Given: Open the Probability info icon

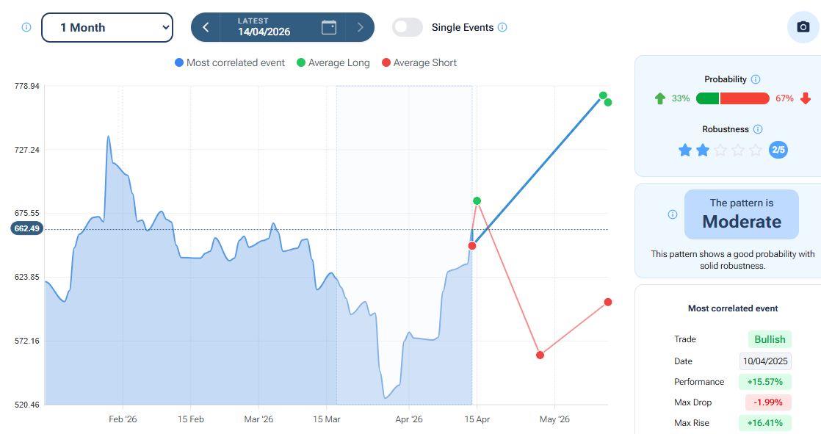Looking at the screenshot, I should (x=756, y=79).
